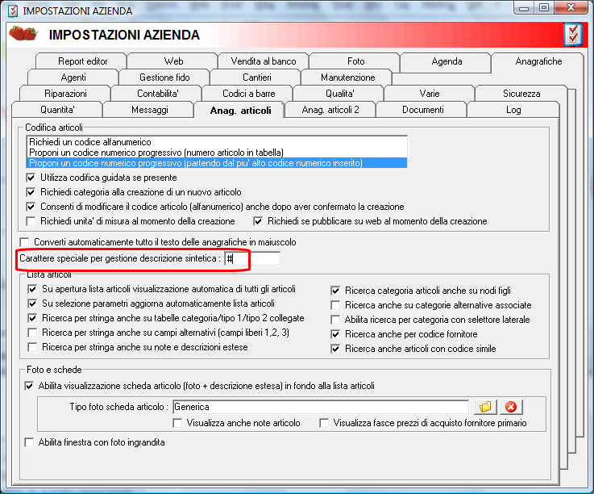Uncheck 'Utilizza codifica guidata se presente'
Image resolution: width=594 pixels, height=494 pixels.
(31, 178)
